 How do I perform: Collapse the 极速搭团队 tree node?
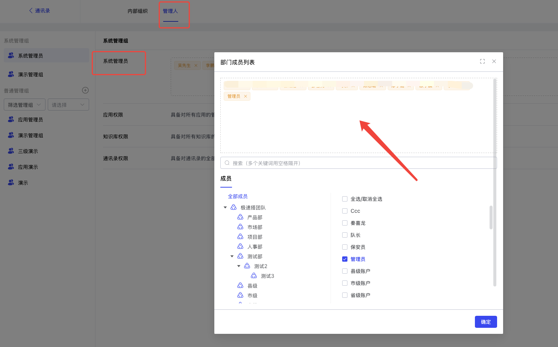[225, 208]
